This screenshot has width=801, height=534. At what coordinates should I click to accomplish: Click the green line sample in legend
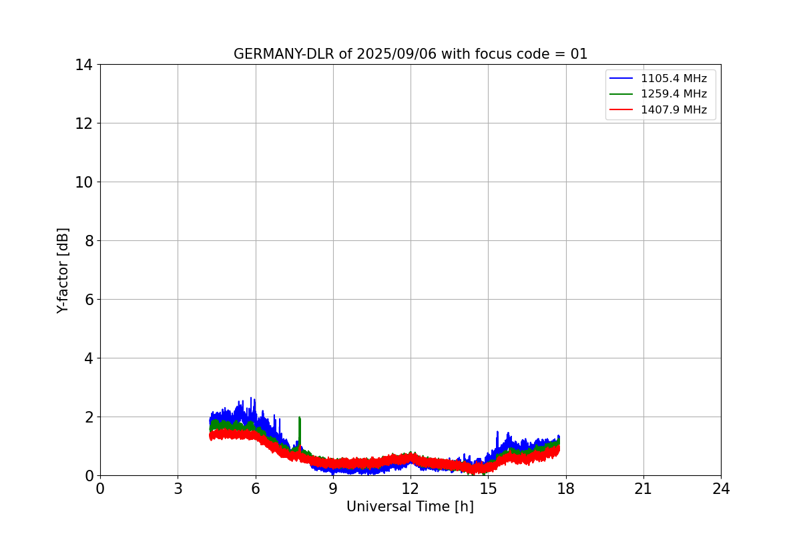point(621,94)
